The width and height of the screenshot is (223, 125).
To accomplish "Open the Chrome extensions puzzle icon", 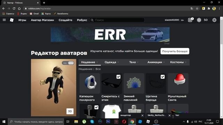I will [209, 8].
